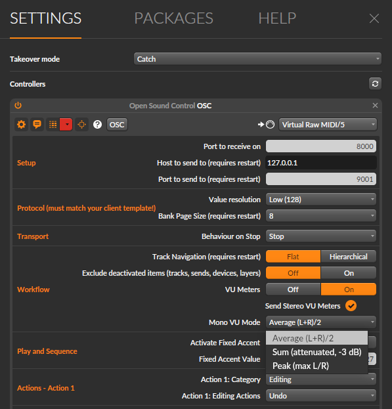The image size is (392, 409).
Task: Set Track Navigation to Hierarchical
Action: pos(349,257)
